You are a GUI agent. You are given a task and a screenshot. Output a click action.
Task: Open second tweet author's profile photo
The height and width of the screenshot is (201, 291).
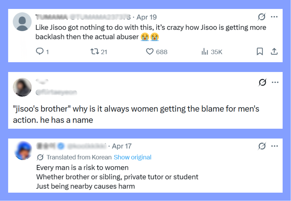(22, 87)
